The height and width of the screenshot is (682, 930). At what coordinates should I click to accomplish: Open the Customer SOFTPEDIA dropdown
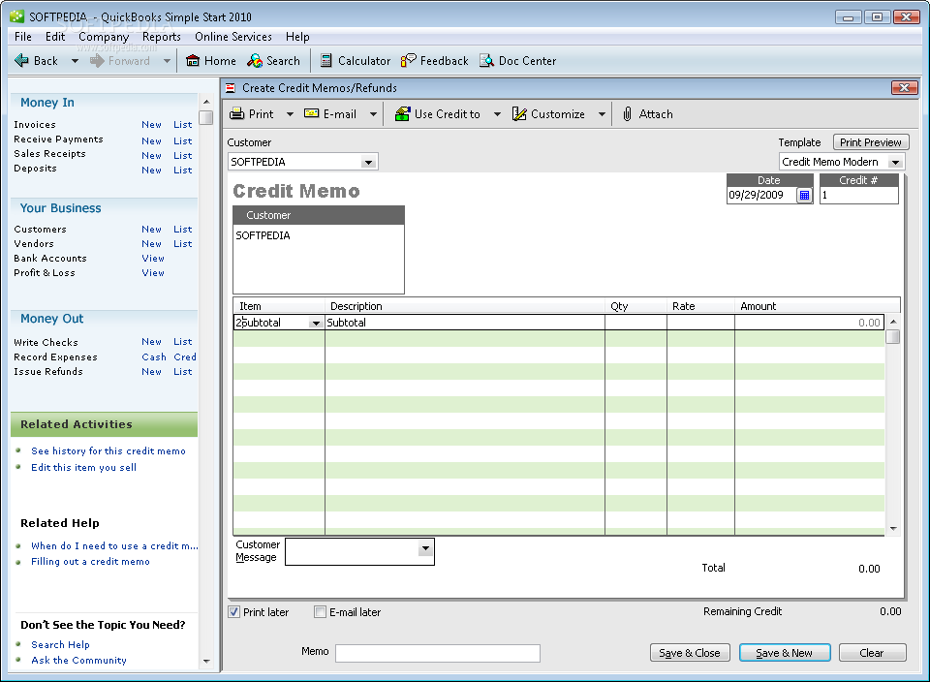pyautogui.click(x=368, y=162)
